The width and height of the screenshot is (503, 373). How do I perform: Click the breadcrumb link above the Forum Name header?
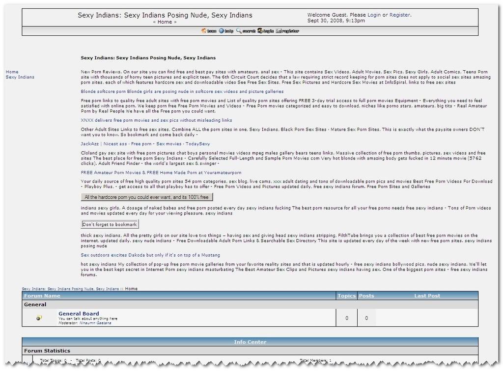(70, 289)
